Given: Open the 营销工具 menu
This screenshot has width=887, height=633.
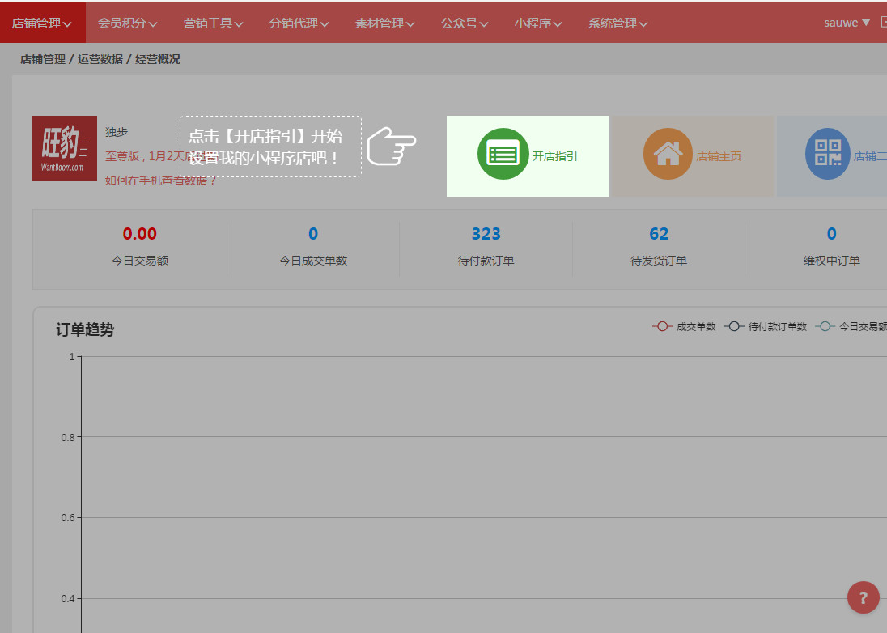Looking at the screenshot, I should pyautogui.click(x=214, y=23).
